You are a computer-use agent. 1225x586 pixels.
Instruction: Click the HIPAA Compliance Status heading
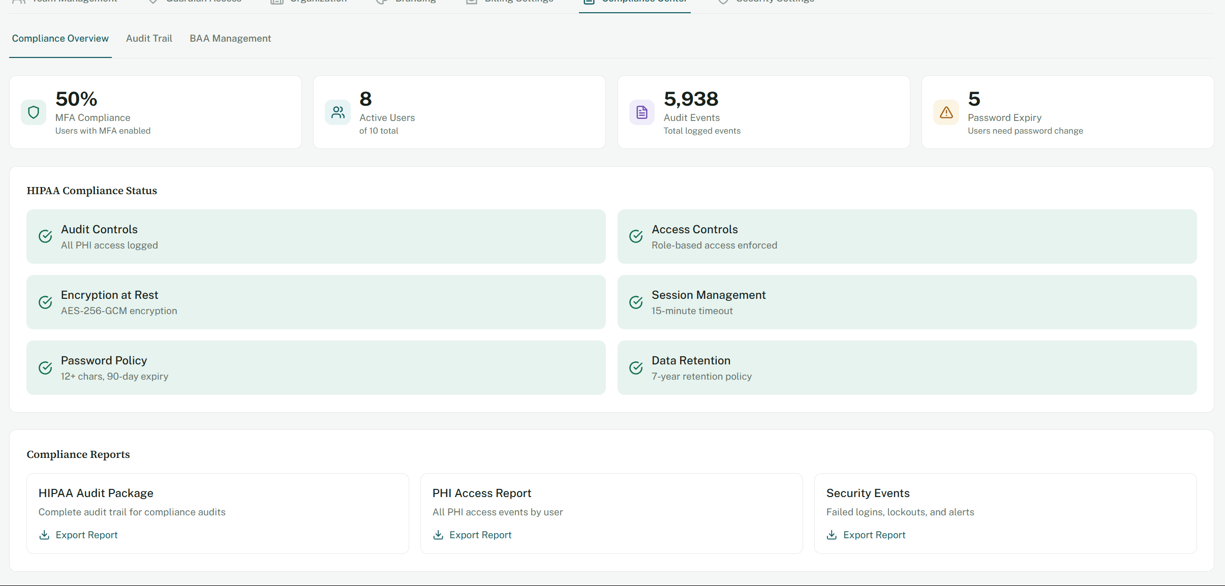[x=91, y=191]
